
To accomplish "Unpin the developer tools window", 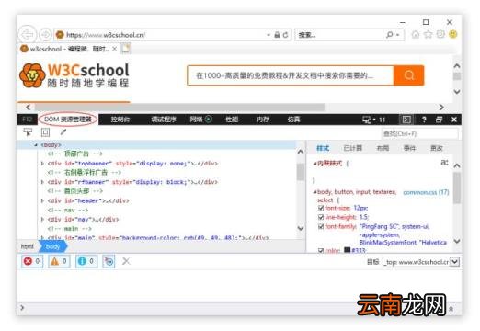I will 439,120.
